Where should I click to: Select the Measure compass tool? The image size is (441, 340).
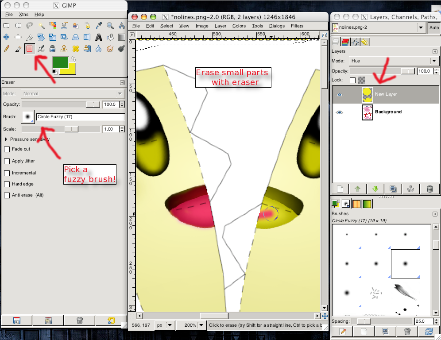121,26
